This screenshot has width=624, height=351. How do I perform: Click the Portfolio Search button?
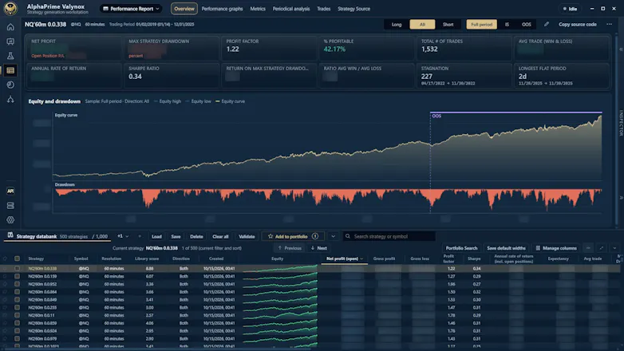pos(461,248)
